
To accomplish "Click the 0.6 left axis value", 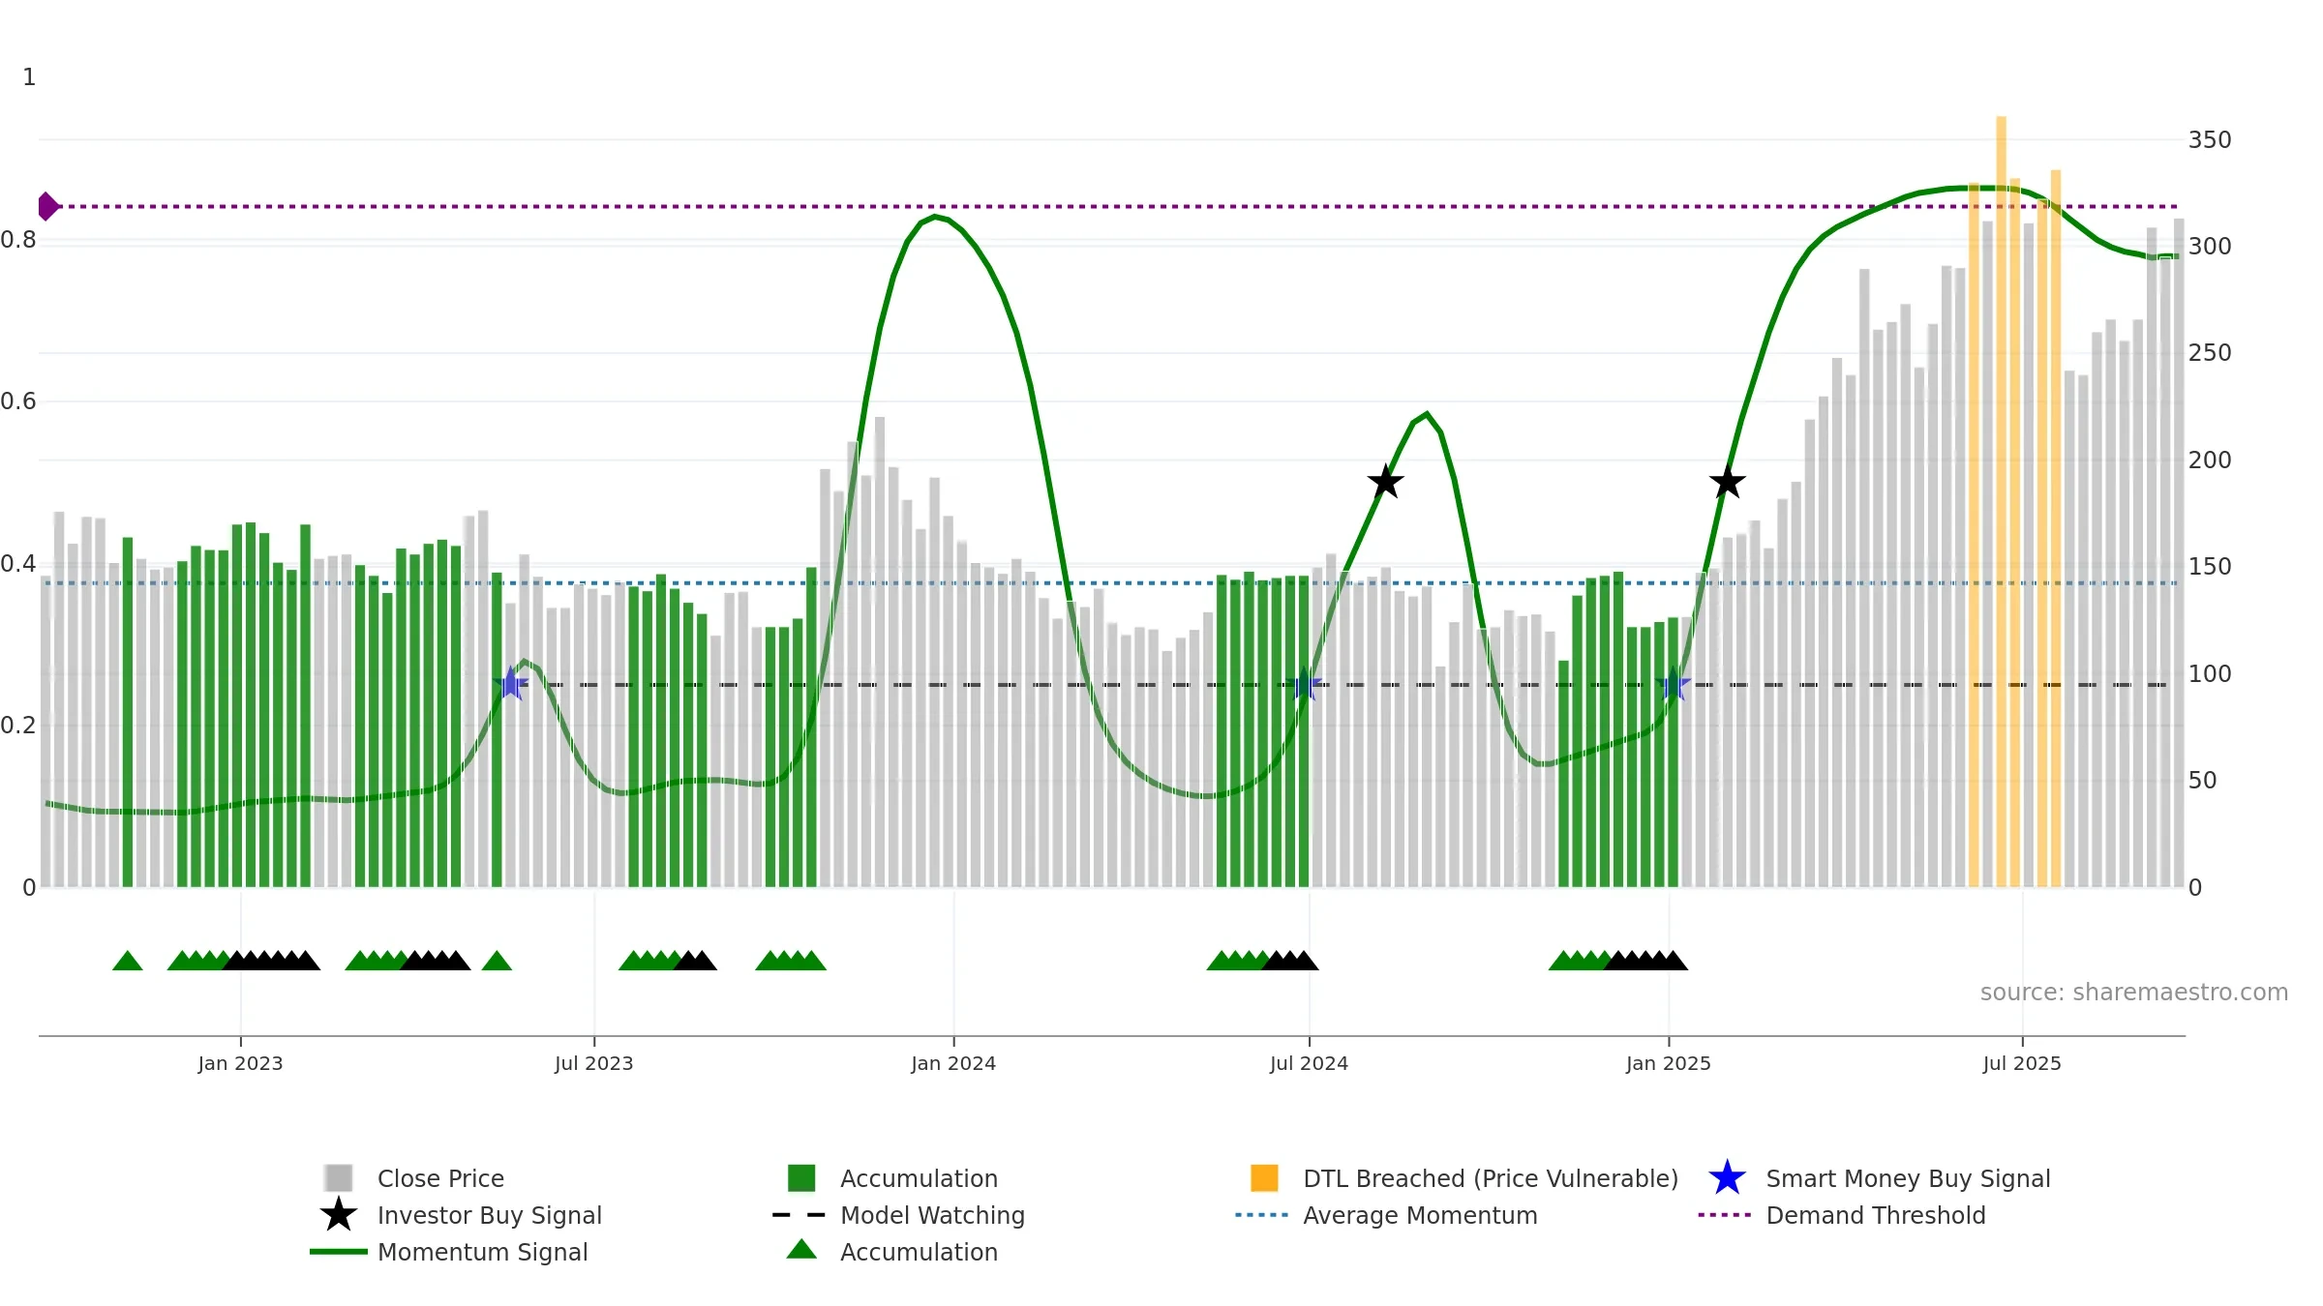I will click(18, 401).
